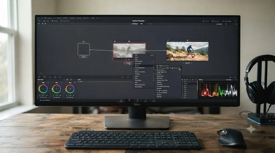Choose the first entry in the context menu

tap(144, 55)
